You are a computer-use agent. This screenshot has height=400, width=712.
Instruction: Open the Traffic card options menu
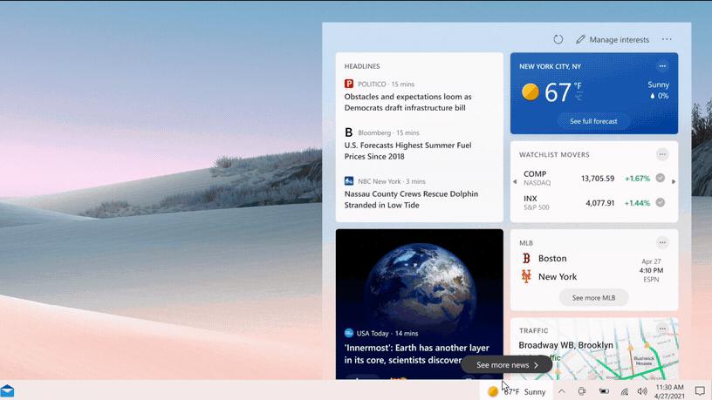tap(662, 329)
